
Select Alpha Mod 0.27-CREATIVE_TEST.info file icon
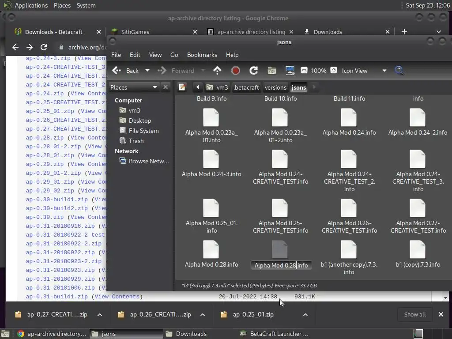click(418, 208)
